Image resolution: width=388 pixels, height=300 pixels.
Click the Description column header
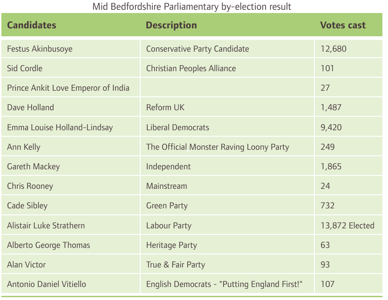pos(171,25)
